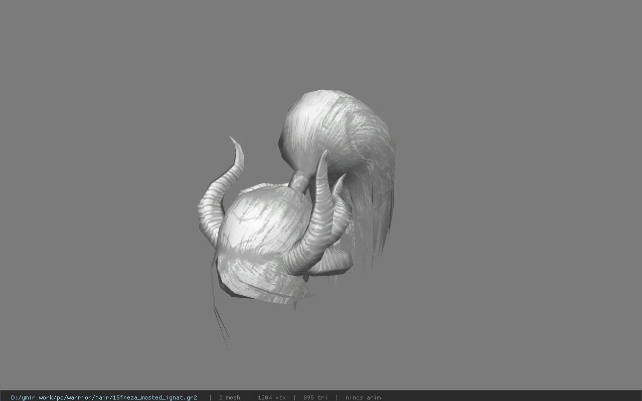Select the "nincs anim" animation status
Viewport: 642px width, 401px height.
coord(363,397)
